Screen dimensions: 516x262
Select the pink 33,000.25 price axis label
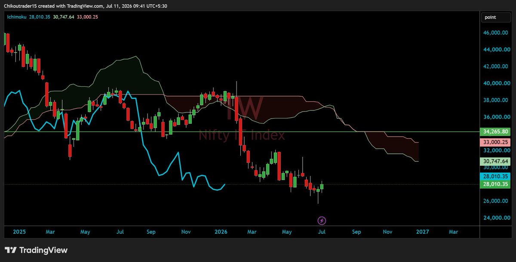tap(496, 142)
